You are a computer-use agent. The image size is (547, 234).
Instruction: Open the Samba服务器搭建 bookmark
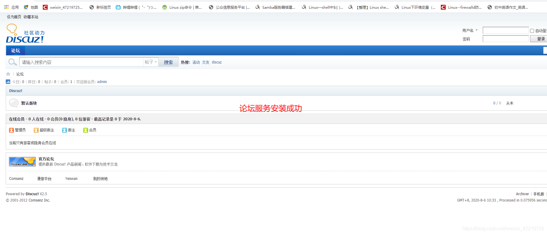tap(275, 7)
